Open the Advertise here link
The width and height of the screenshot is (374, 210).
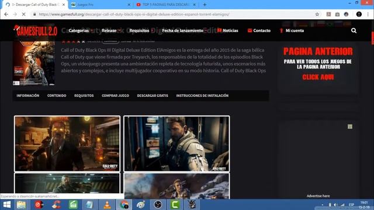click(318, 196)
